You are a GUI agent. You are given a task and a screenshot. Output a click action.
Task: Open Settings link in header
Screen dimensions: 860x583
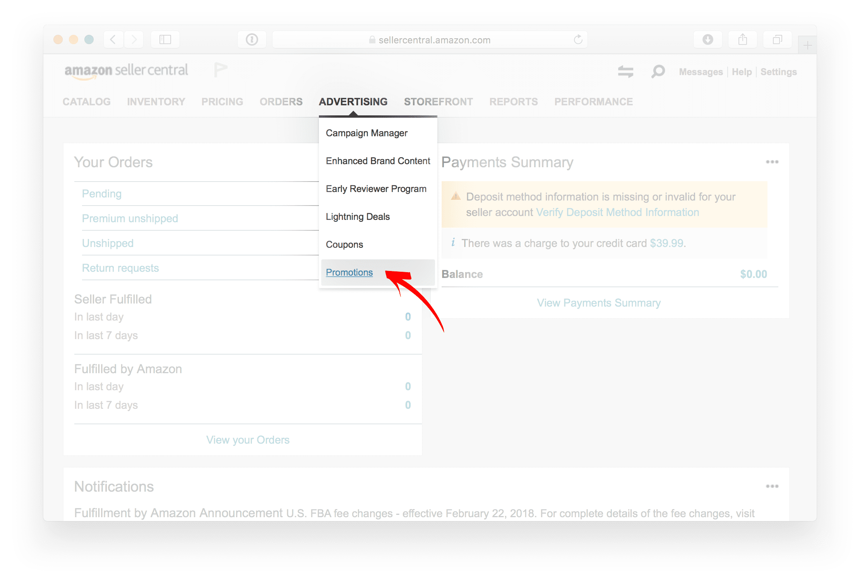[779, 72]
